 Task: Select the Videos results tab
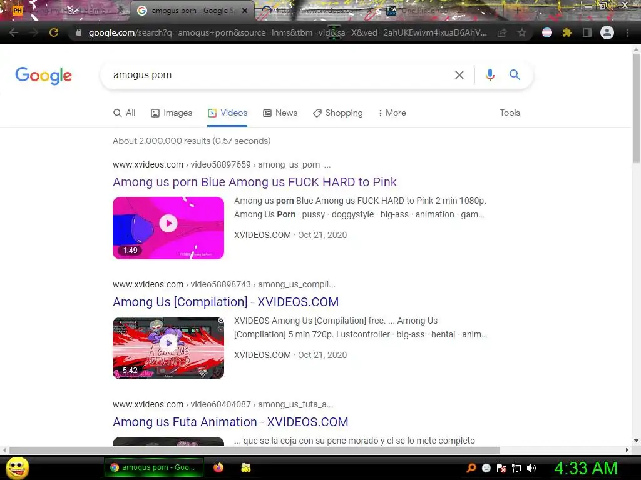click(227, 113)
